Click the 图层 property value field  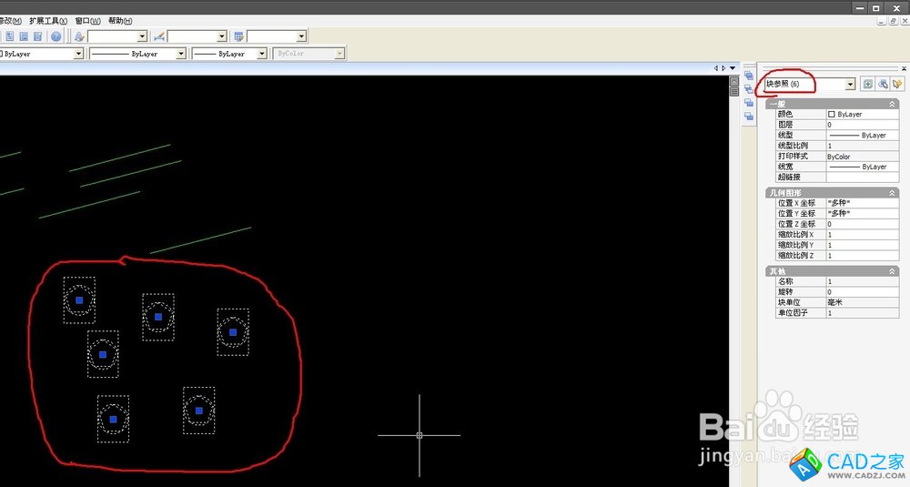(860, 125)
